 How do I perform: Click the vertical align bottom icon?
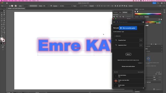[x=127, y=6]
